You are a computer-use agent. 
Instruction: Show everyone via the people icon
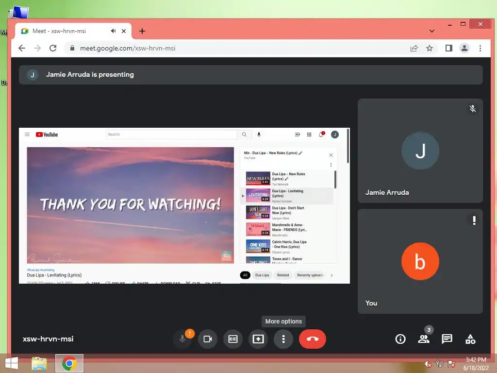click(424, 339)
